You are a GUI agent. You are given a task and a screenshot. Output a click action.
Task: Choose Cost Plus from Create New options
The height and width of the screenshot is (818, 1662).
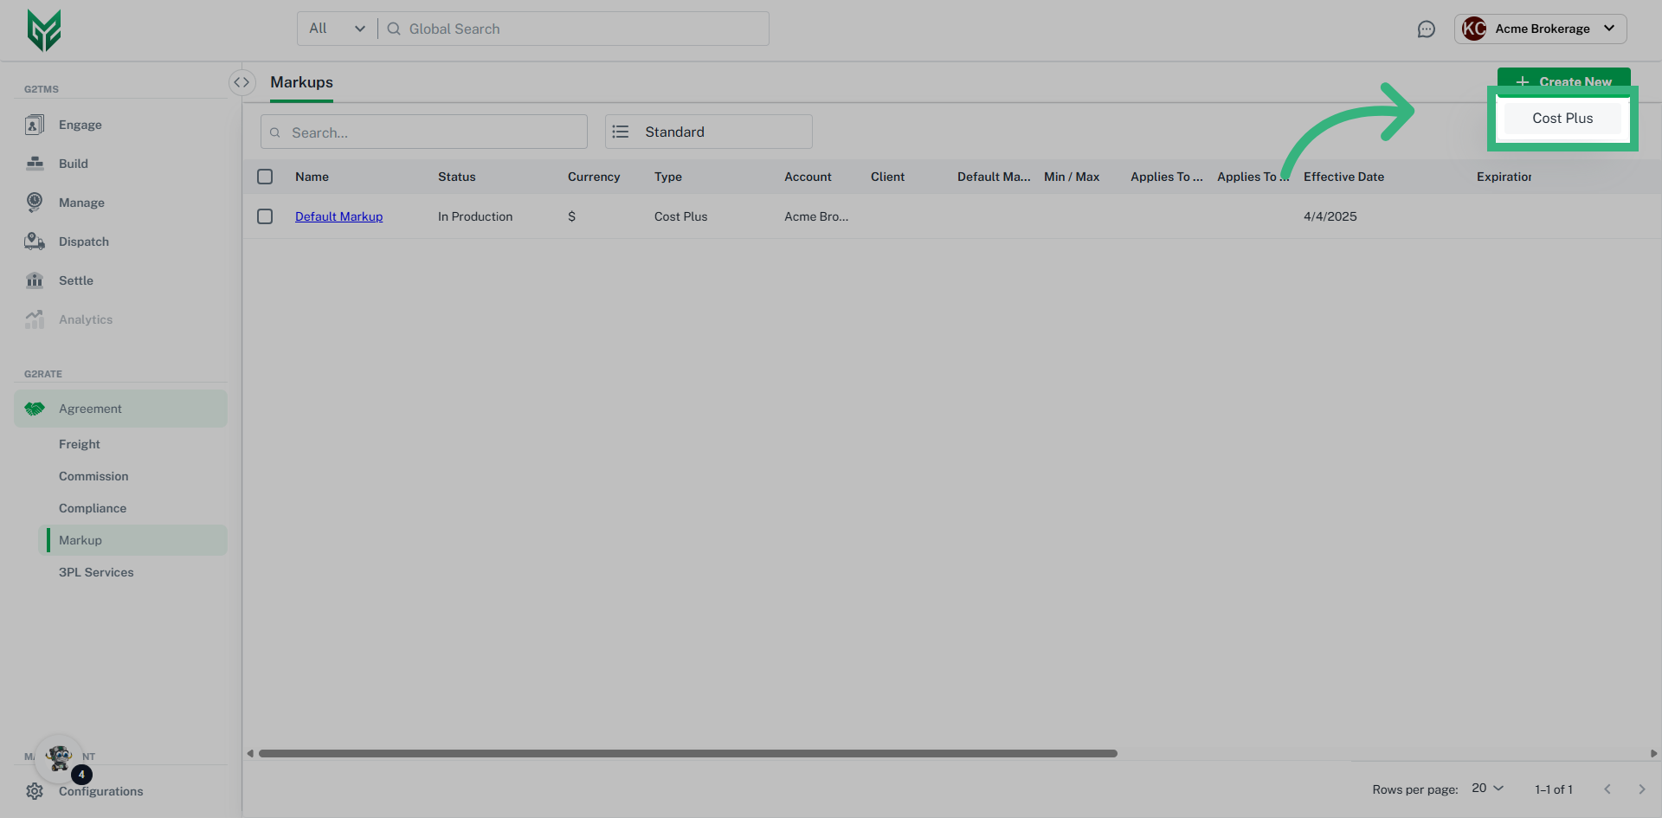1562,119
